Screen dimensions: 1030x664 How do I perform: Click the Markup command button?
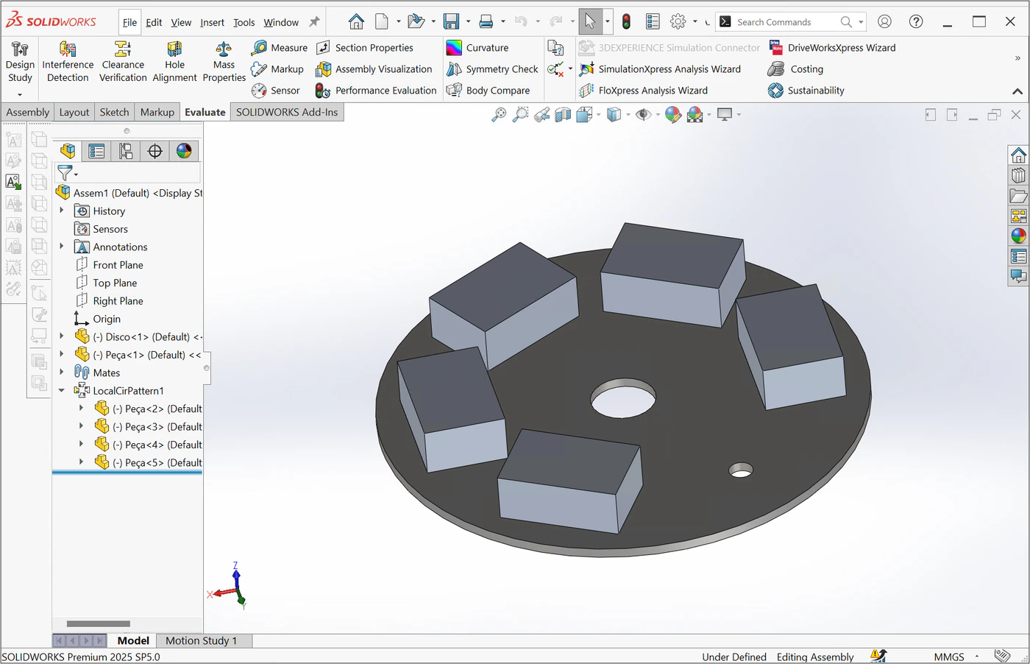pyautogui.click(x=277, y=69)
